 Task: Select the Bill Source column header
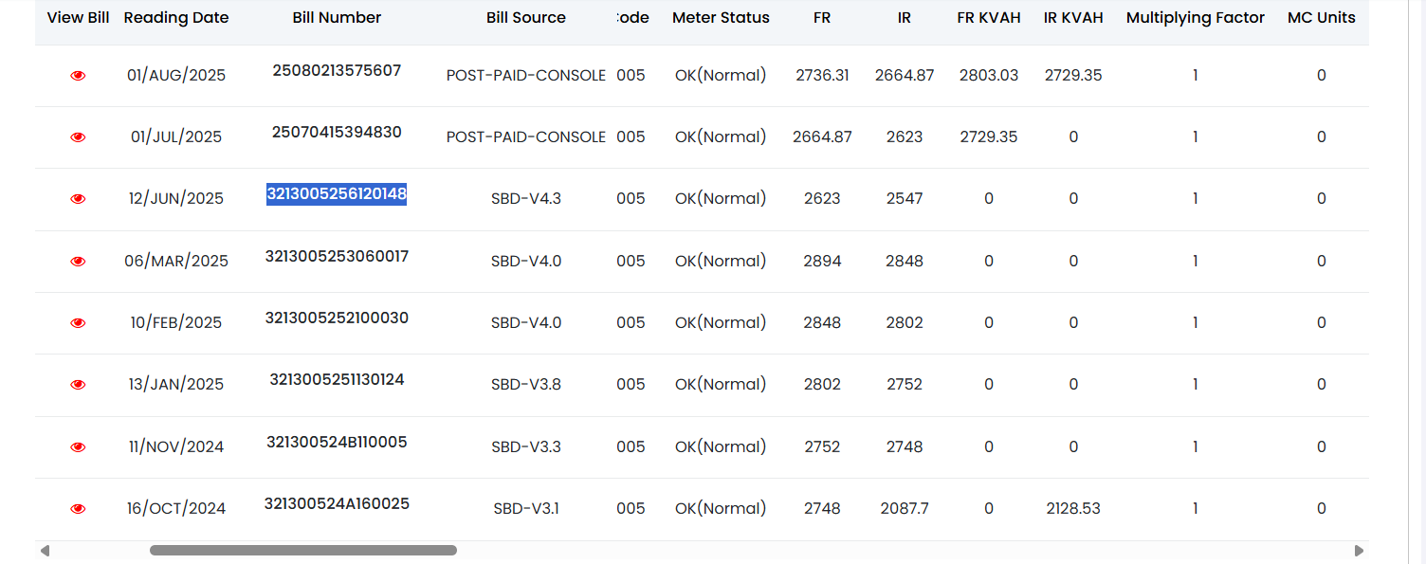pos(526,18)
